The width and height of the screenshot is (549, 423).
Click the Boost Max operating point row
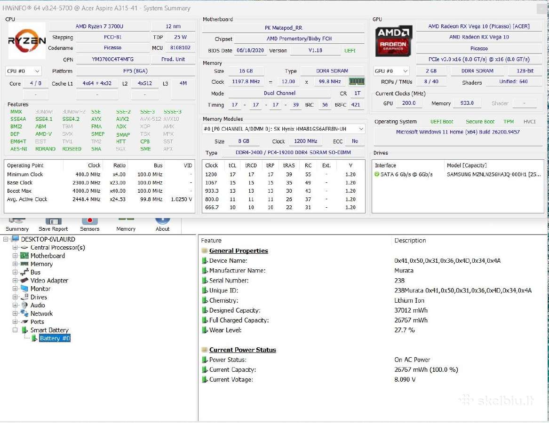[x=99, y=191]
